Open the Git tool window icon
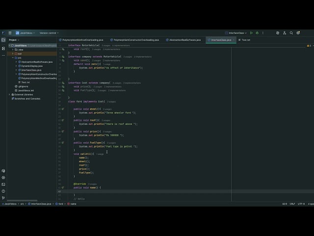The width and height of the screenshot is (314, 236). tap(3, 198)
